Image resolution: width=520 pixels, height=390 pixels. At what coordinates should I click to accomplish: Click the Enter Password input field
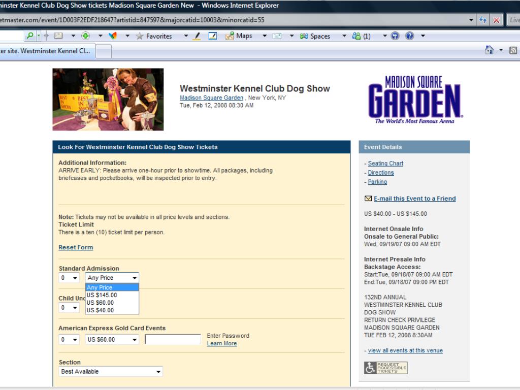173,339
